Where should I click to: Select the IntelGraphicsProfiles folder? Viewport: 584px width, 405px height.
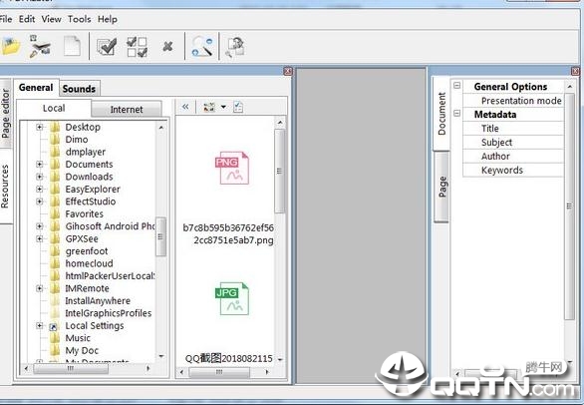coord(108,313)
